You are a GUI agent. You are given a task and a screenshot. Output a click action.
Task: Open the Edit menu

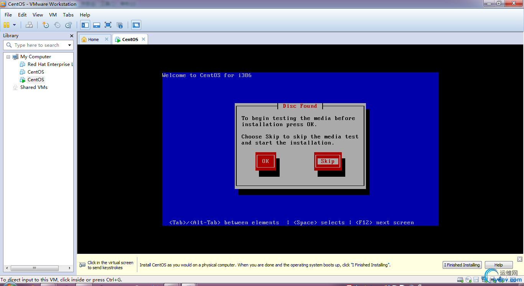click(22, 15)
